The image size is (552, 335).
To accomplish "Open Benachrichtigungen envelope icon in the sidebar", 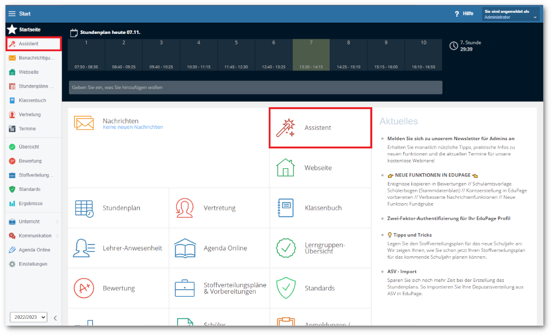I will point(12,58).
